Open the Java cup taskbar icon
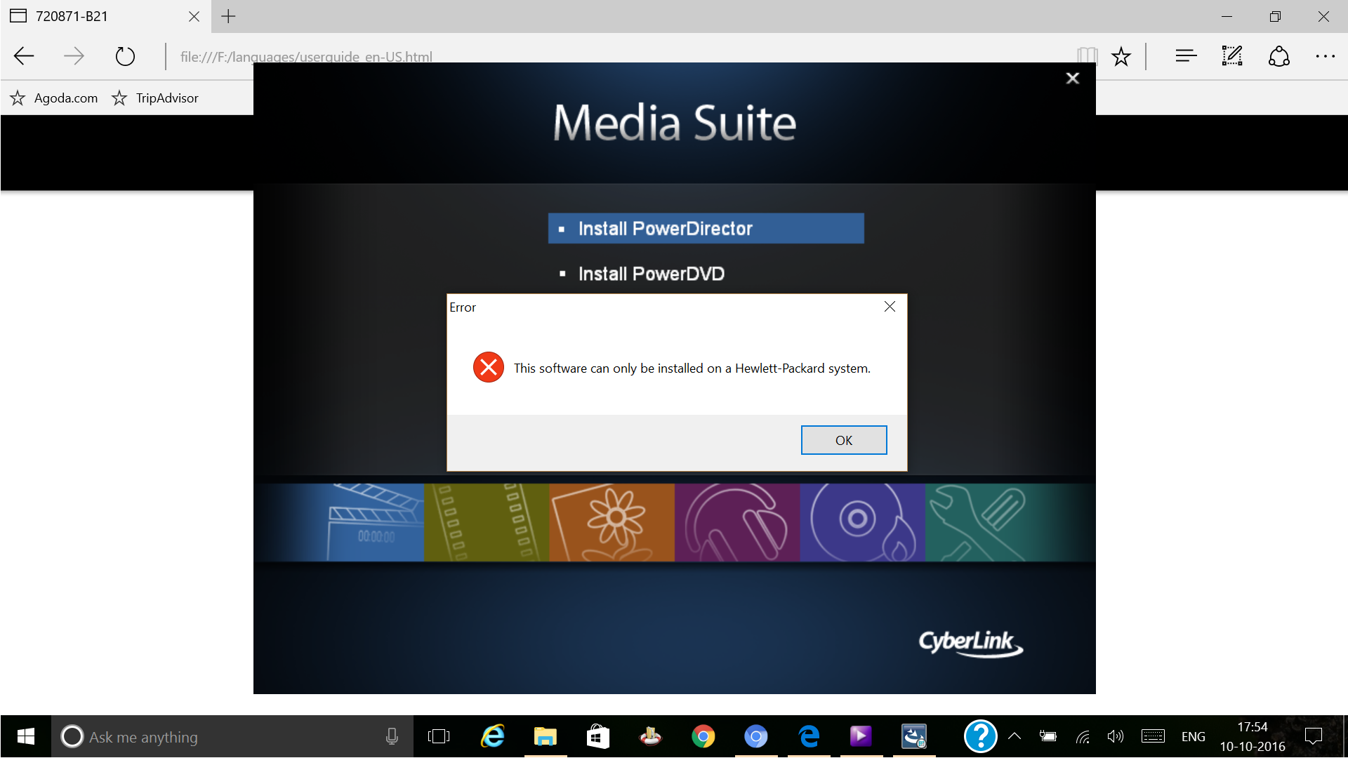 pos(650,736)
